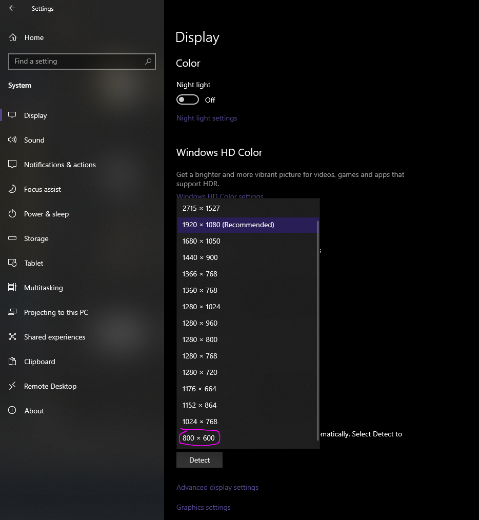The height and width of the screenshot is (520, 479).
Task: Click the Power & sleep icon
Action: point(13,214)
